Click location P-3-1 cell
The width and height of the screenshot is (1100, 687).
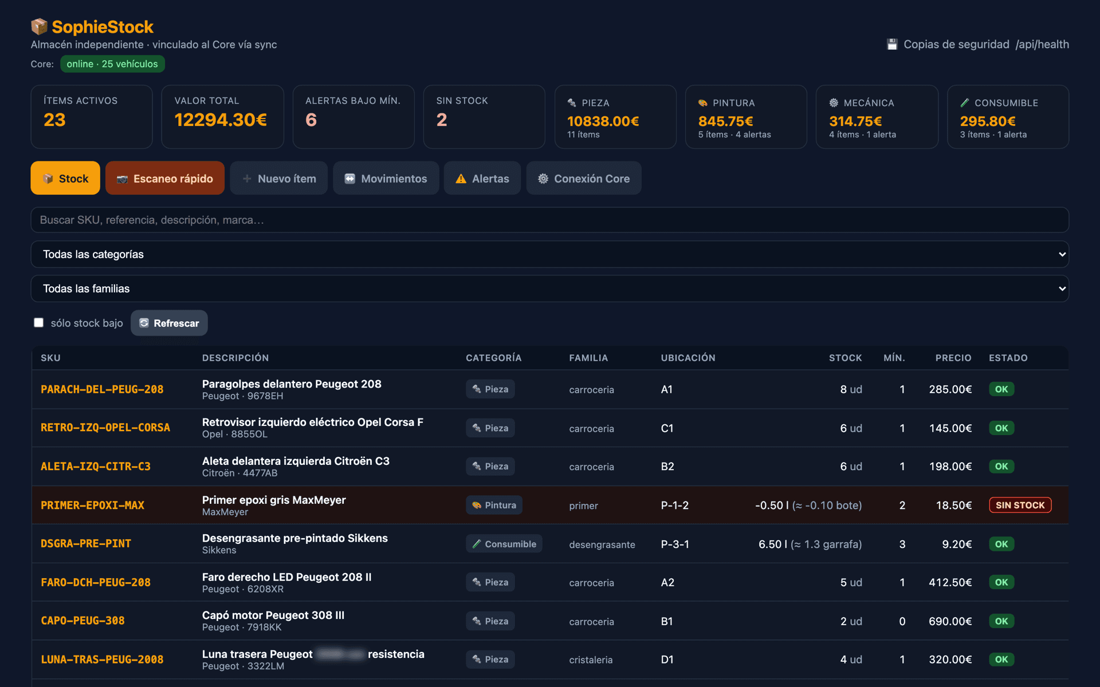tap(675, 544)
